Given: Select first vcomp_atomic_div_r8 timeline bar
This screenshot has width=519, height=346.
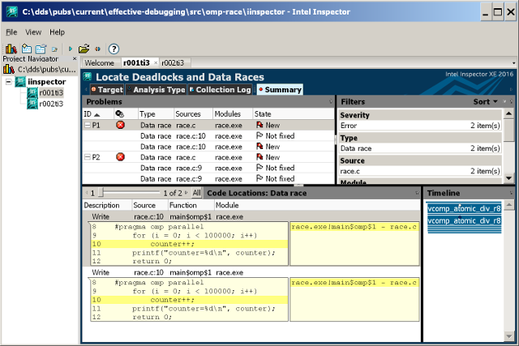Looking at the screenshot, I should coord(464,208).
